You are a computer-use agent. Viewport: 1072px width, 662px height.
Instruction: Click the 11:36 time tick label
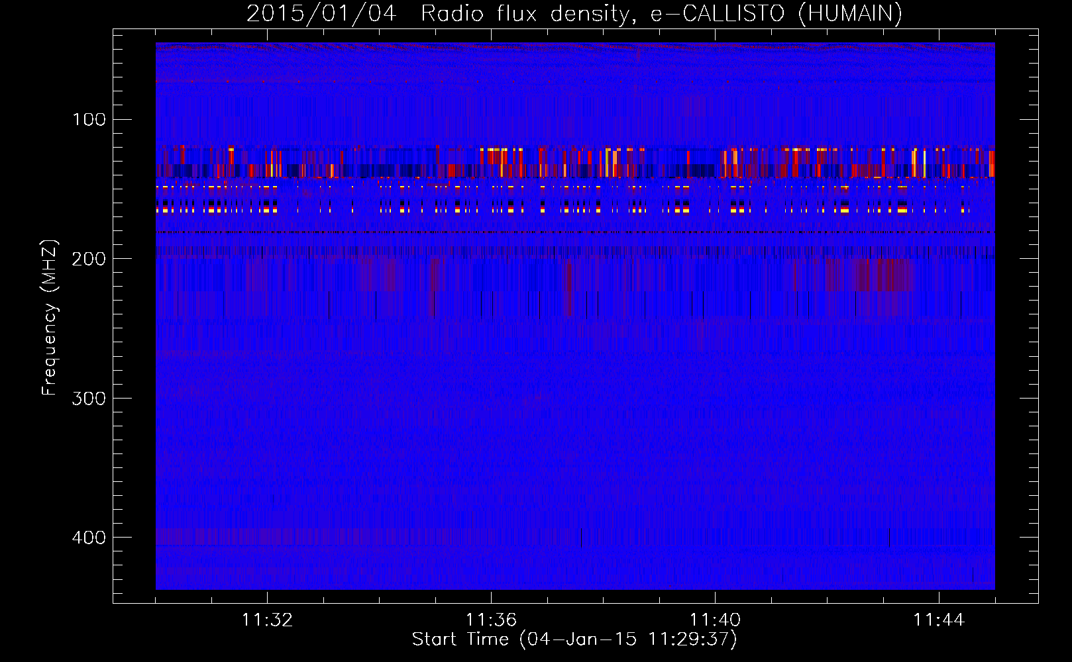(491, 620)
